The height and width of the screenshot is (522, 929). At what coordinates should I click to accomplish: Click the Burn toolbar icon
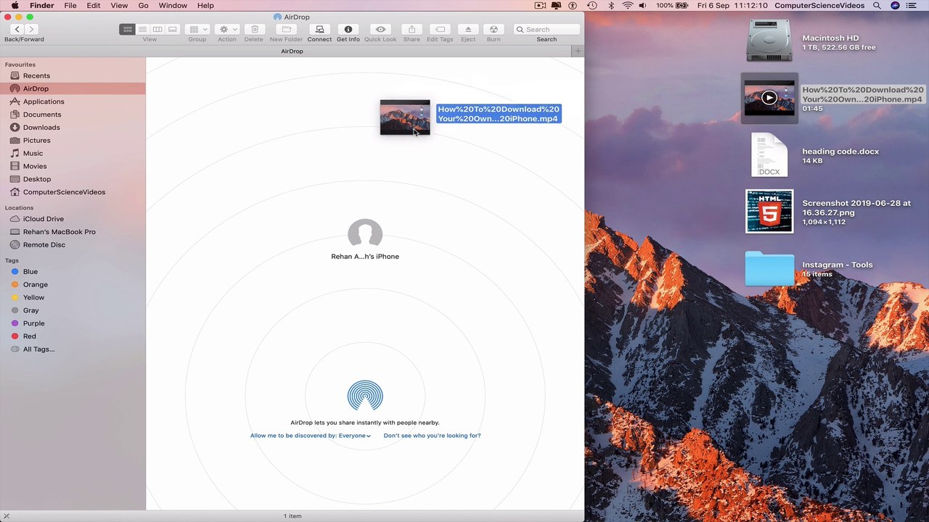[x=494, y=29]
